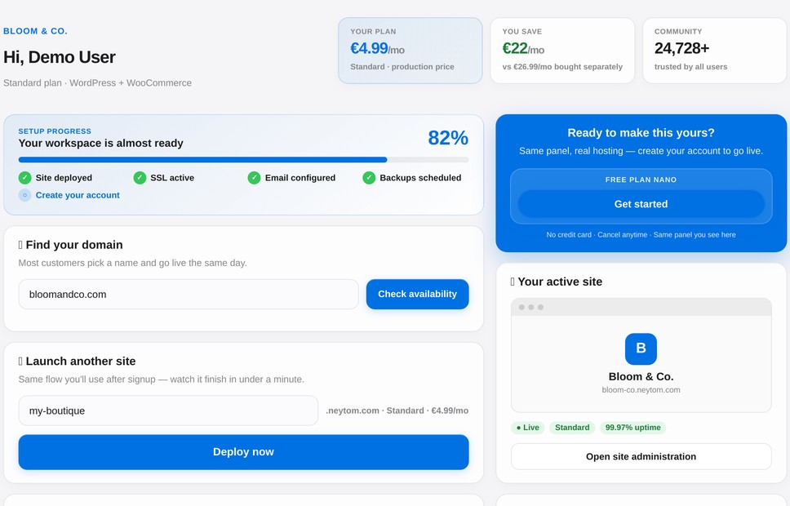
Task: Click the blue B site logo icon
Action: tap(641, 348)
